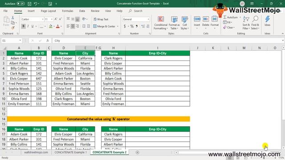Click the Align Right icon

pyautogui.click(x=77, y=26)
